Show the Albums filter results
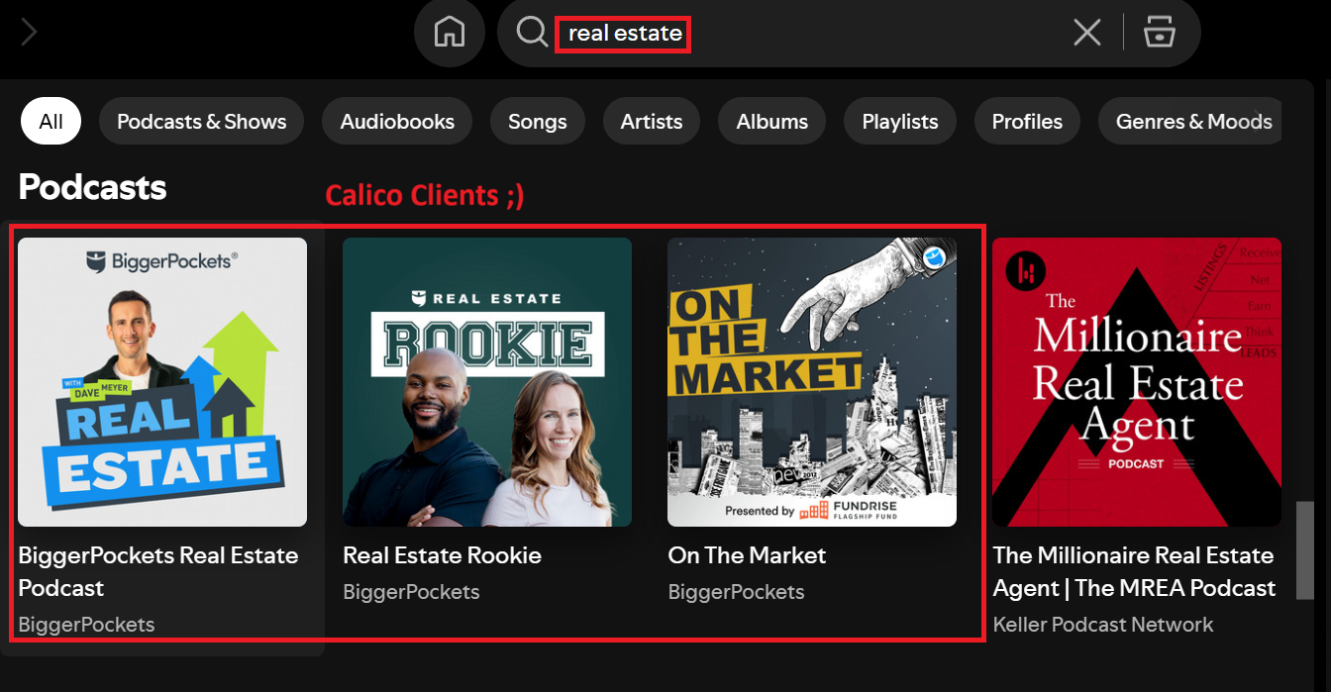Viewport: 1331px width, 692px height. [x=772, y=122]
